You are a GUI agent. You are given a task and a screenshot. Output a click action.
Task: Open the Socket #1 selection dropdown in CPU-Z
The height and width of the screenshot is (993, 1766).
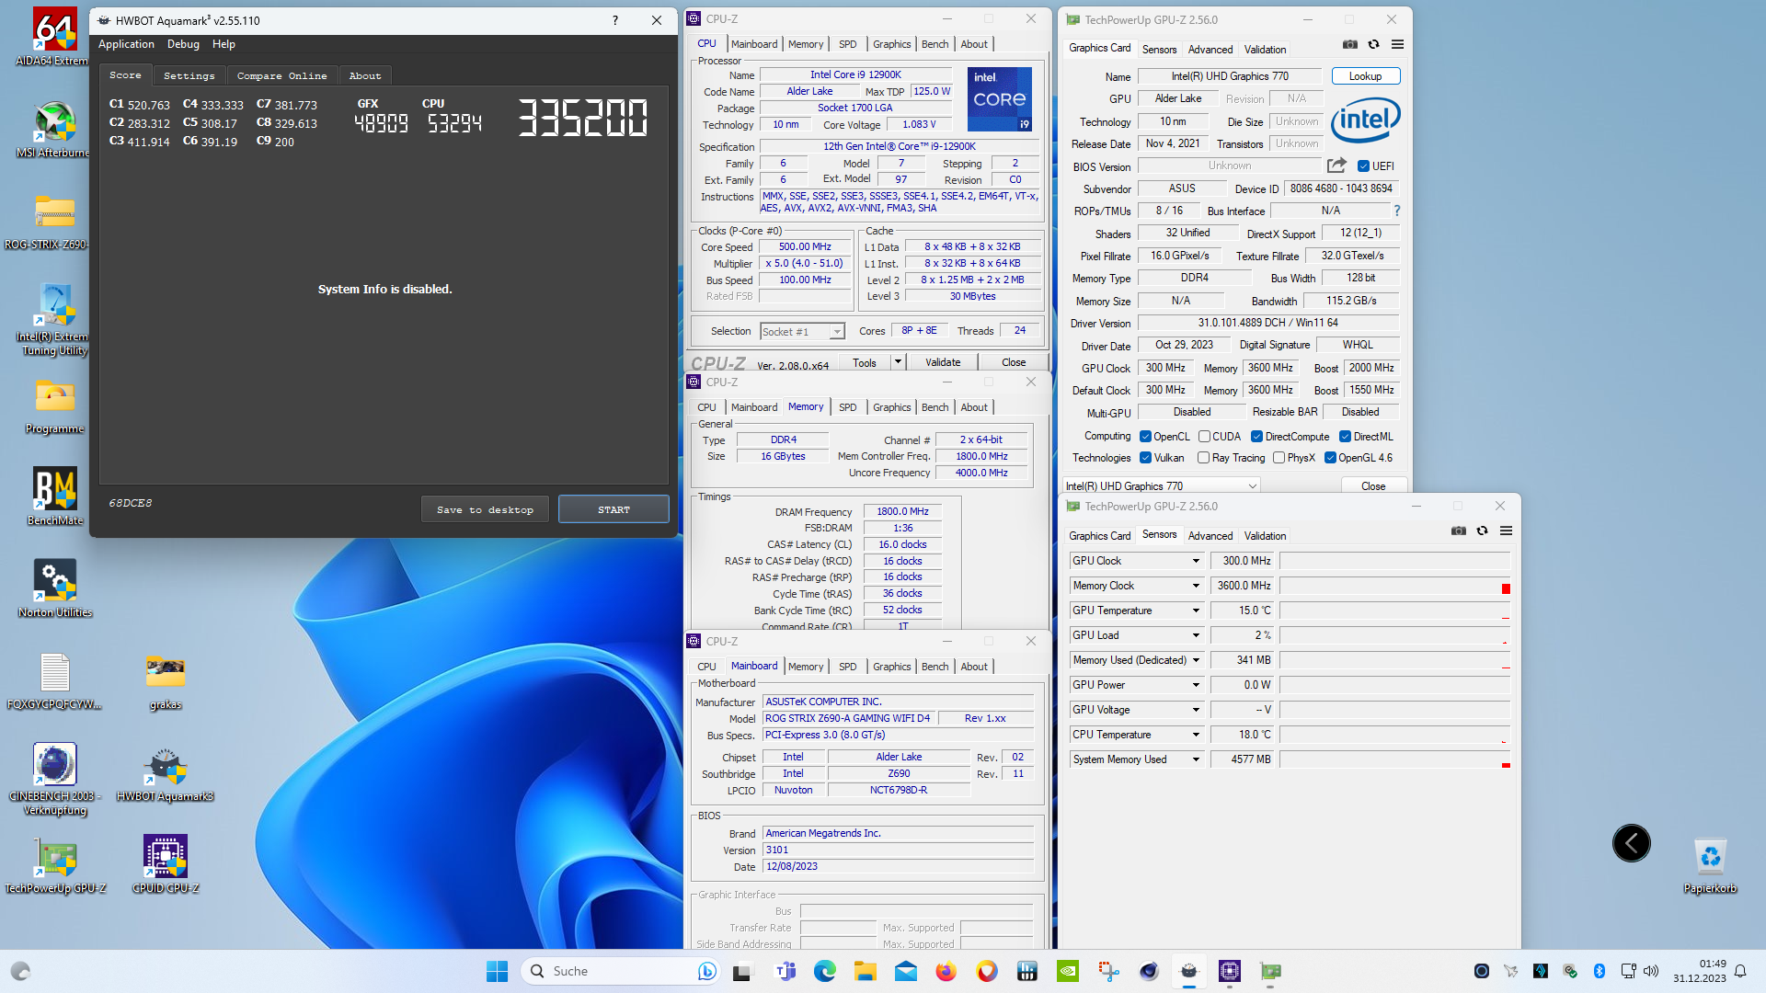802,331
